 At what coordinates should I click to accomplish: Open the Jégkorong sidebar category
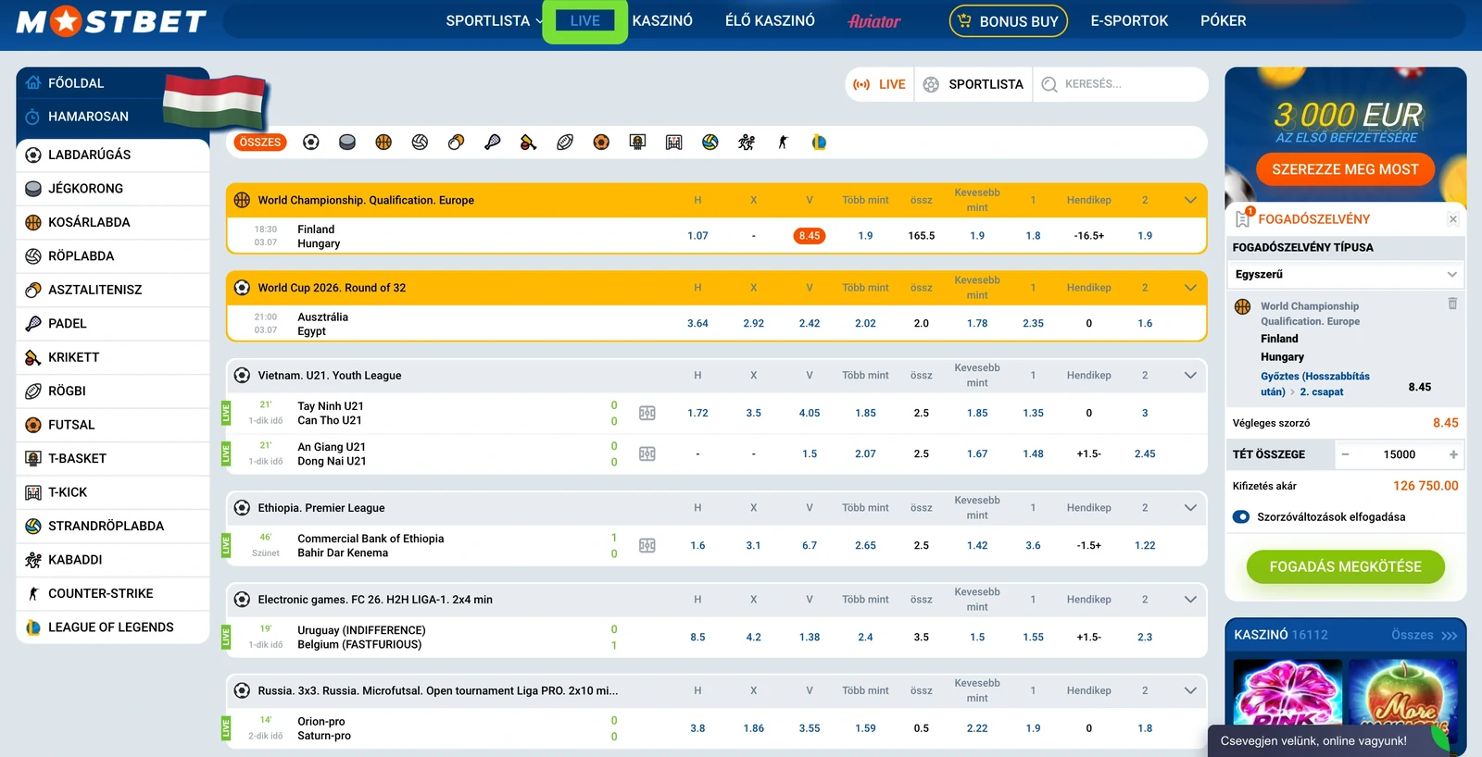click(x=113, y=189)
